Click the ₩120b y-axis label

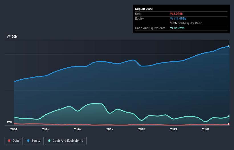[x=12, y=37]
